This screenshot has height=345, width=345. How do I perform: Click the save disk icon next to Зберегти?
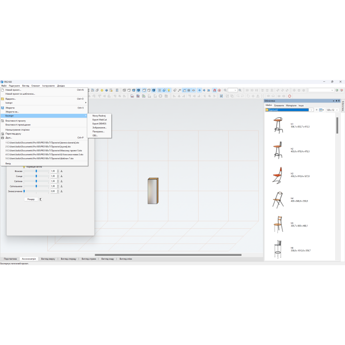2,107
